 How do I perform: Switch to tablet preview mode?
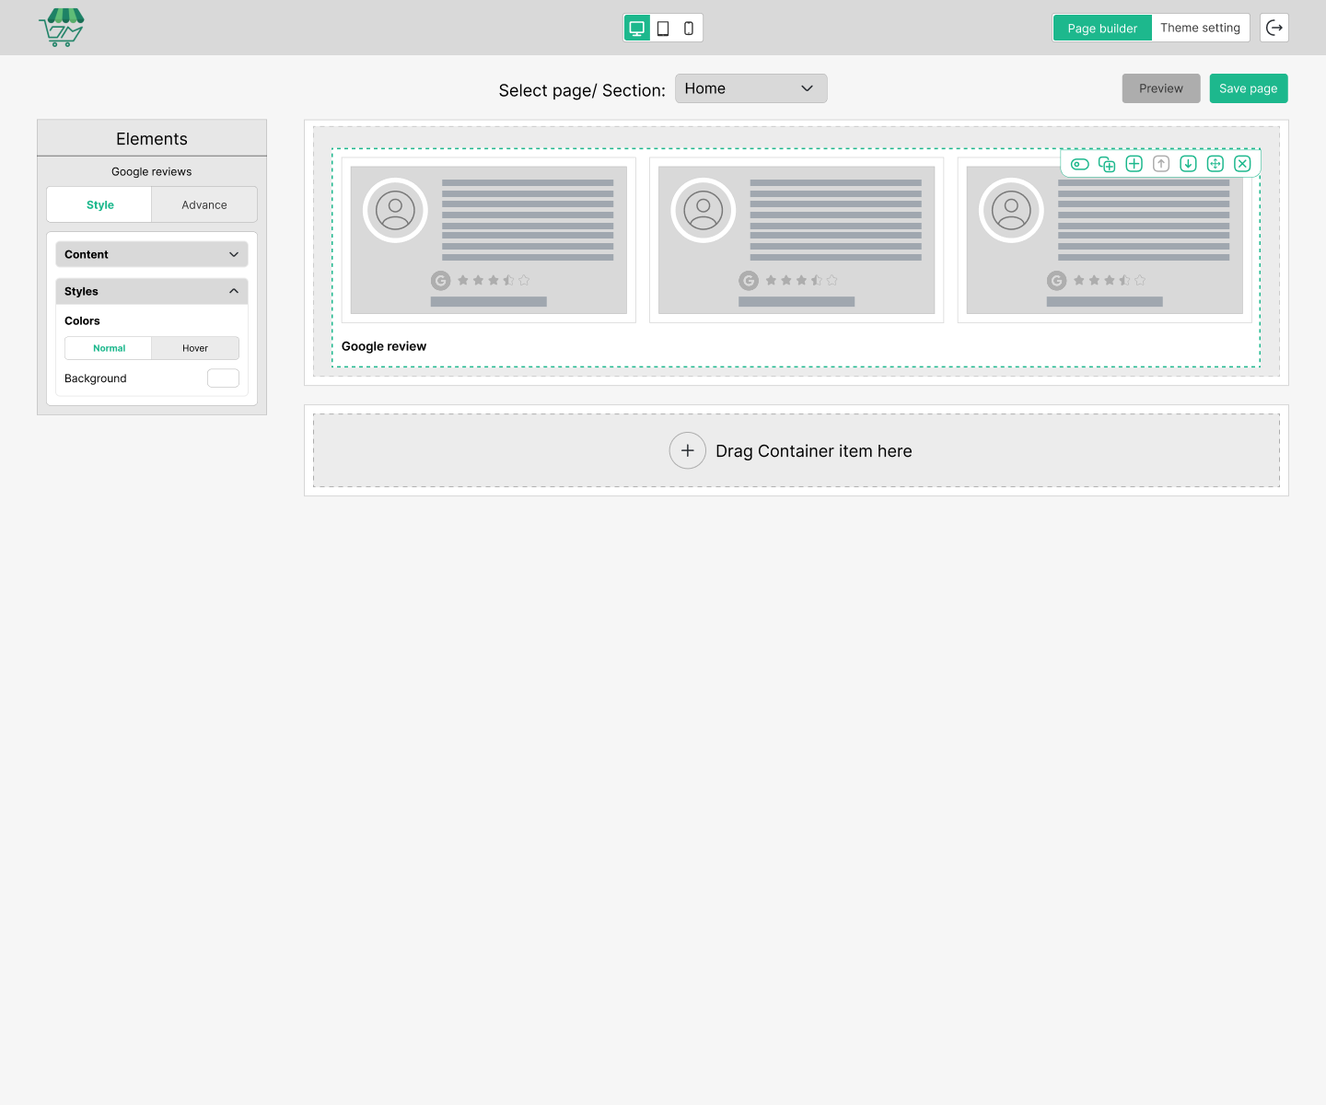[663, 28]
